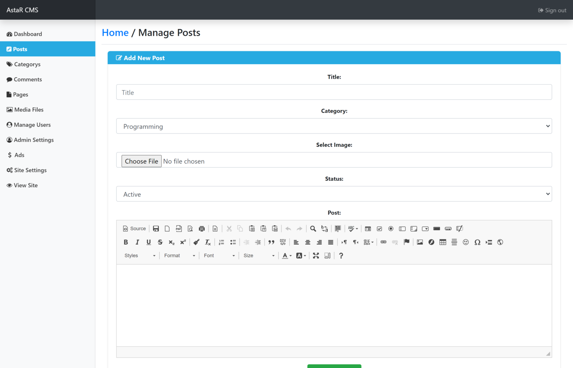Viewport: 573px width, 368px height.
Task: Click the Anchor flag icon
Action: (x=407, y=242)
